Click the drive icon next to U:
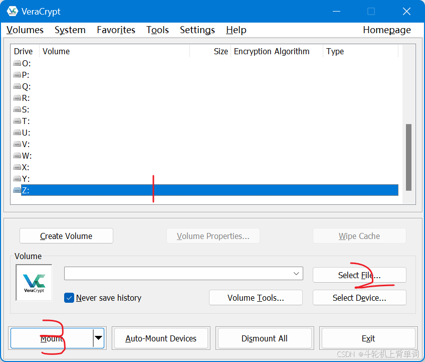 pyautogui.click(x=17, y=133)
